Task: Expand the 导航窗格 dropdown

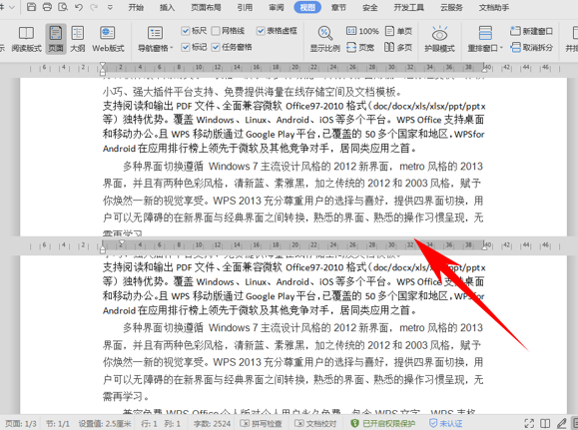Action: (x=155, y=48)
